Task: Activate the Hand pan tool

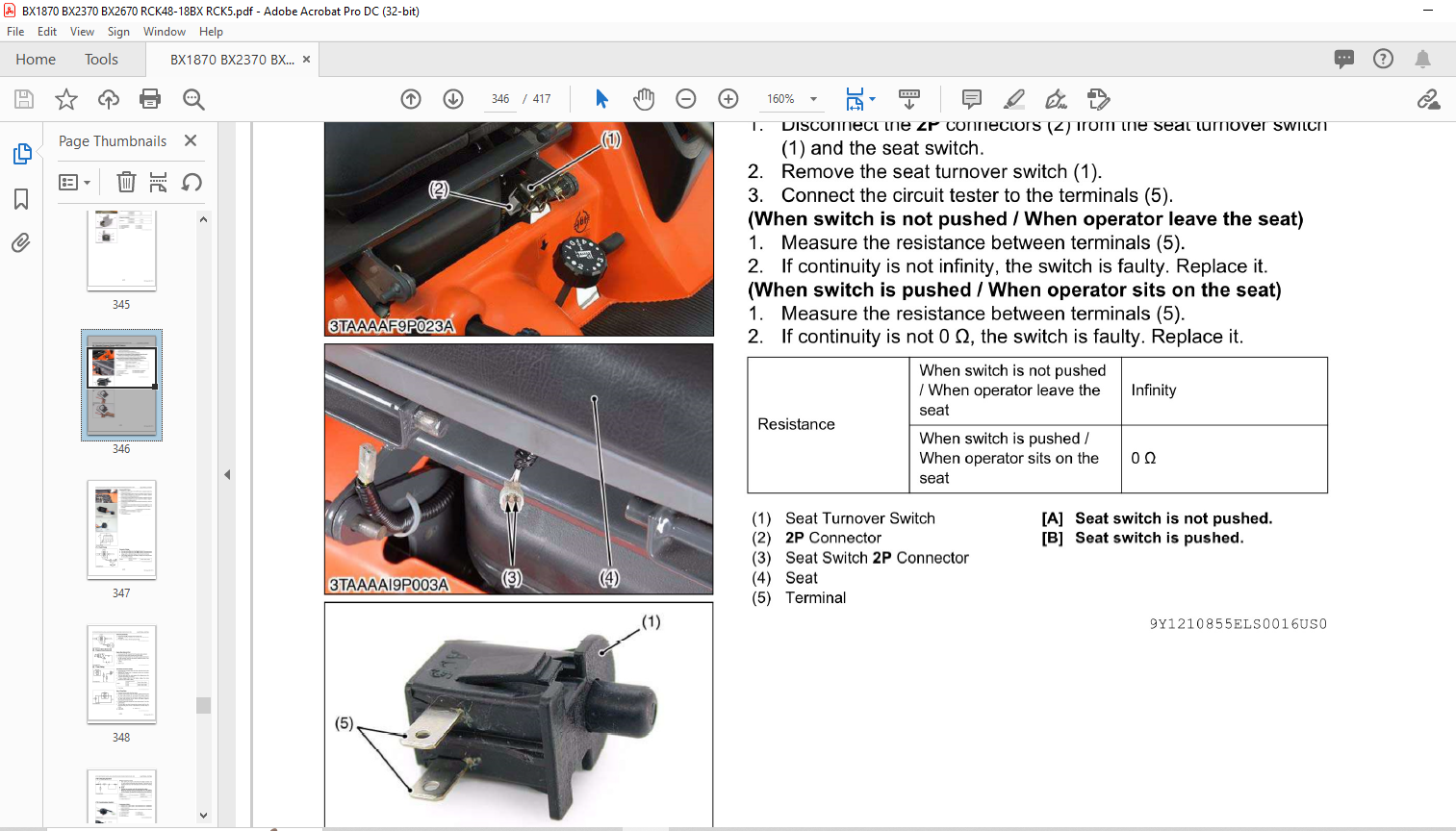Action: coord(644,99)
